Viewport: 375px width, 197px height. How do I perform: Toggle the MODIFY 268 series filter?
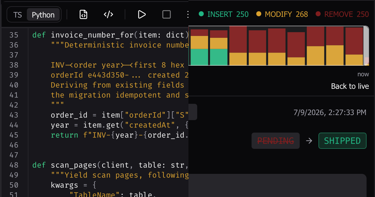pos(282,14)
